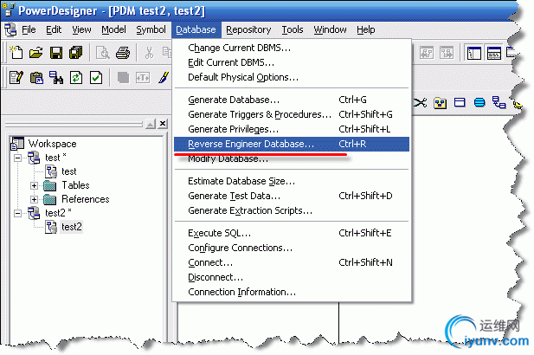Click the Find Objects binoculars icon

56,78
